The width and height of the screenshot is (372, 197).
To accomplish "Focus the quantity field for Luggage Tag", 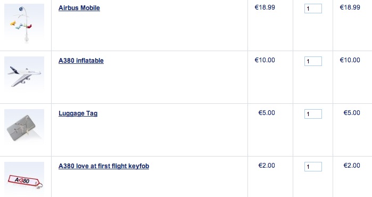I will click(x=313, y=114).
